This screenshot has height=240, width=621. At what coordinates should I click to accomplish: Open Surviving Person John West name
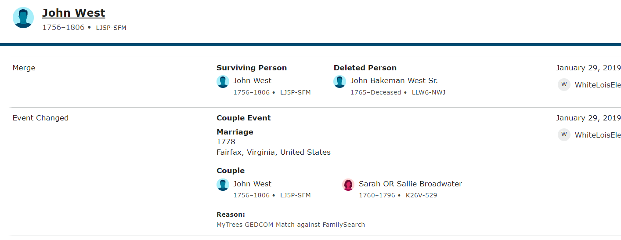pos(252,80)
